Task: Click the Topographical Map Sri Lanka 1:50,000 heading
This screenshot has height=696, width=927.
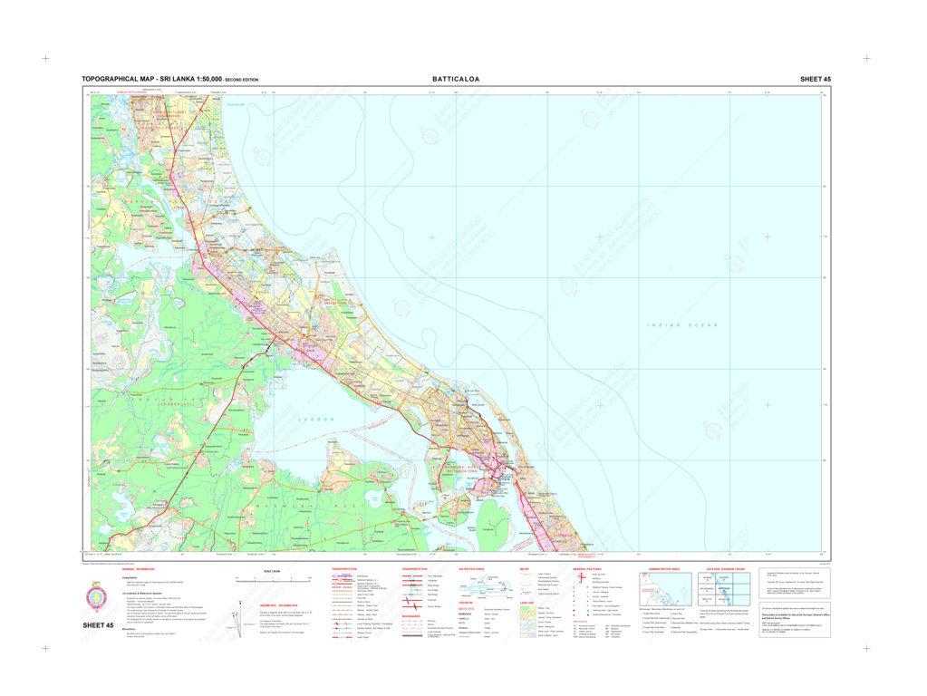Action: pyautogui.click(x=169, y=79)
